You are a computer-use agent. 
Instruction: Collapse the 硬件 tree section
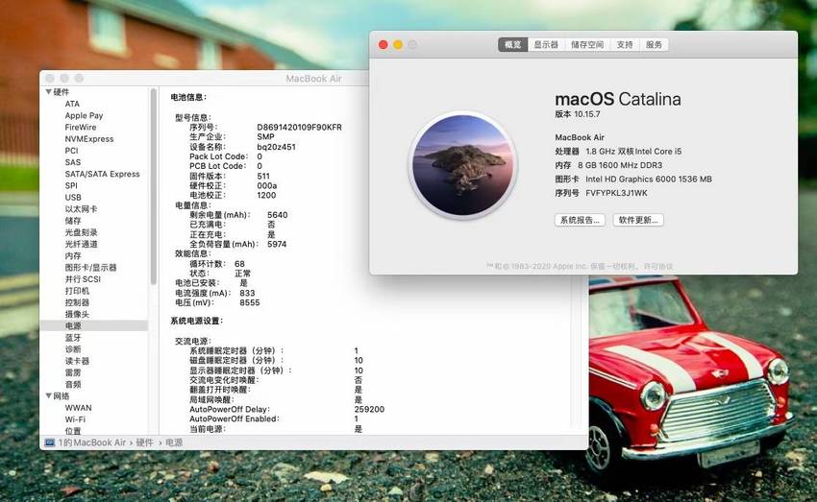coord(48,92)
